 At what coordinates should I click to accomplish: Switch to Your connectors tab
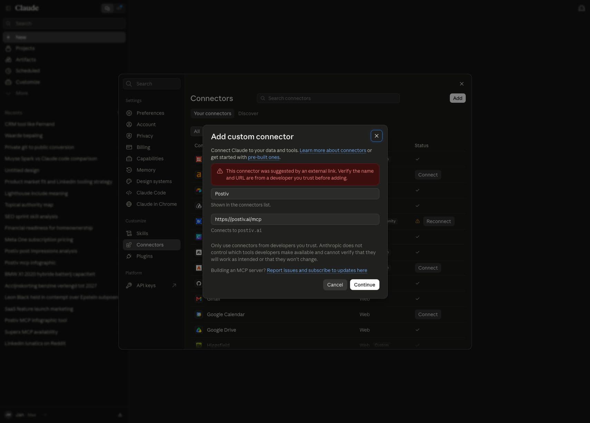coord(212,113)
